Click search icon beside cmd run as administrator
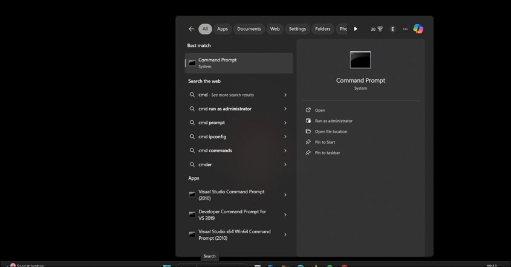The image size is (511, 267). pyautogui.click(x=192, y=109)
